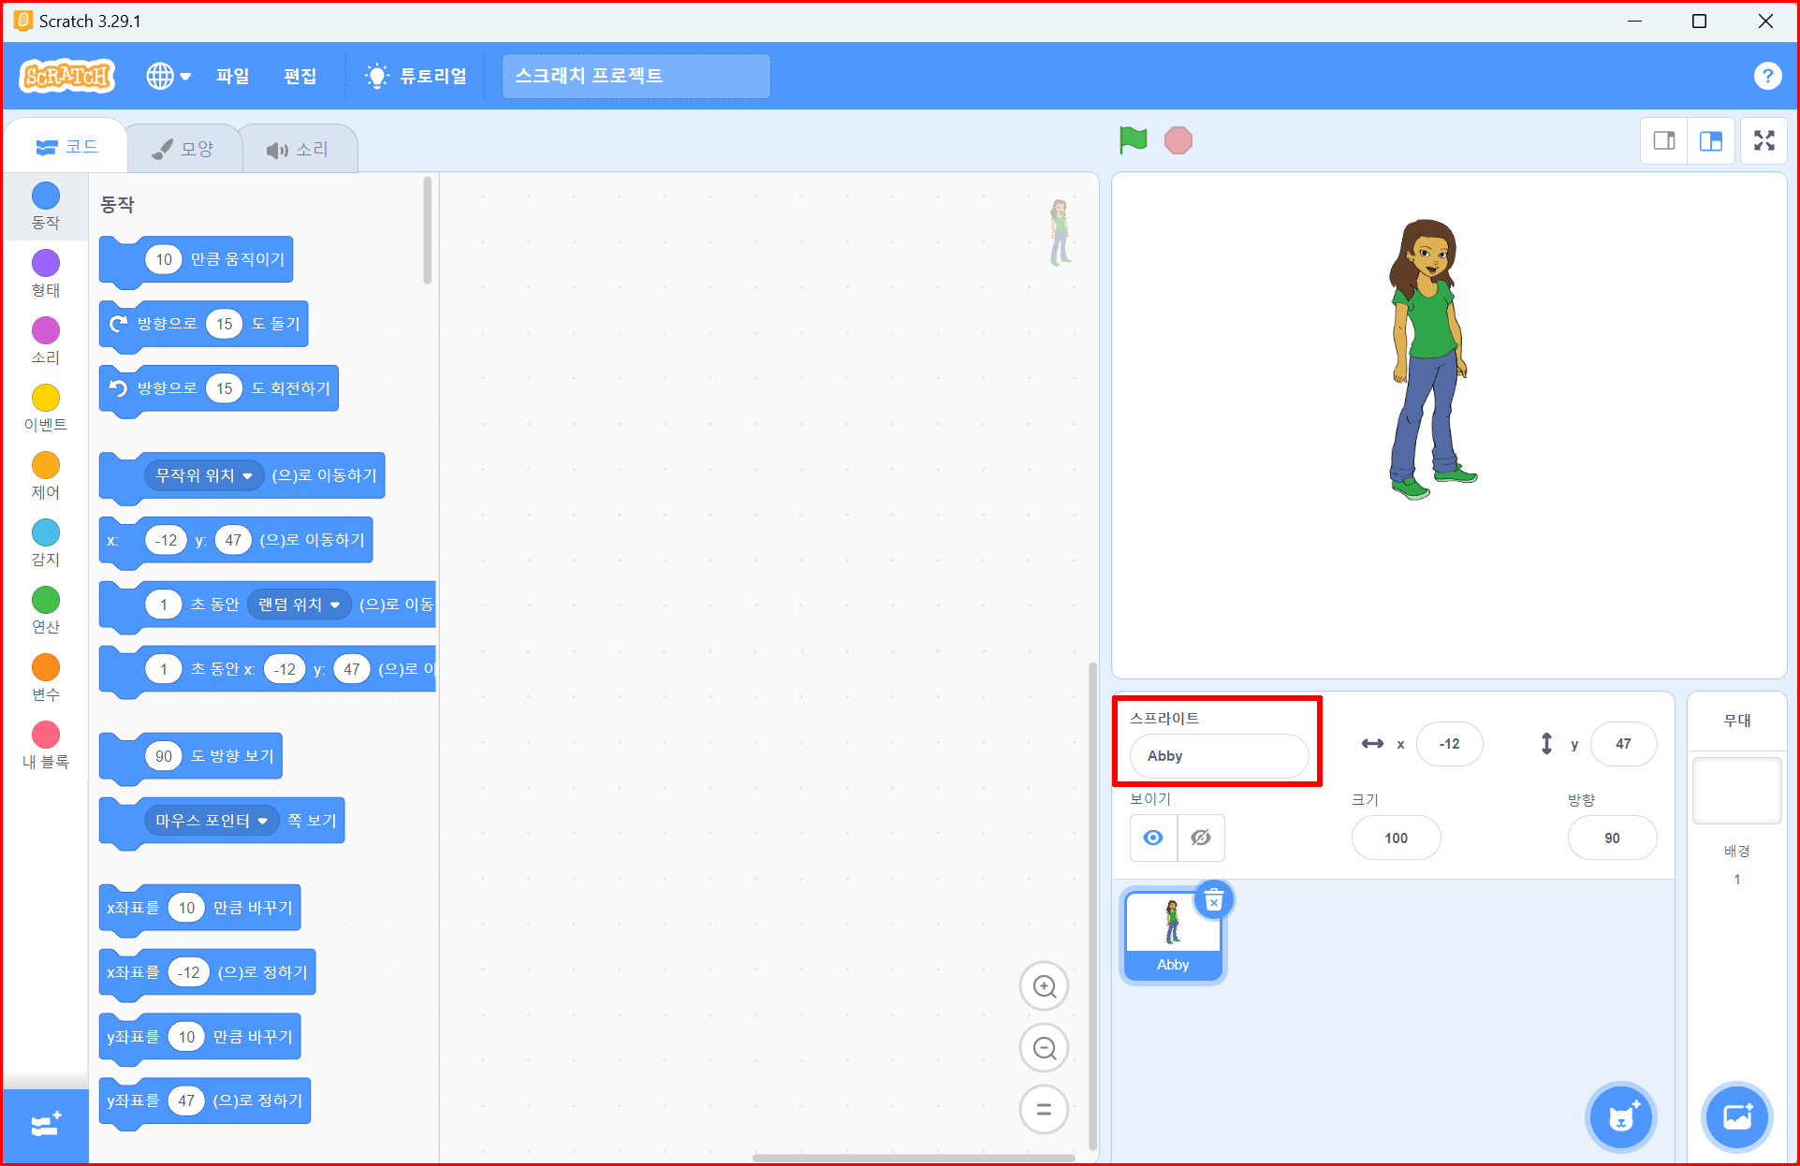Enter fullscreen stage mode
Screen dimensions: 1800x1166
[x=1763, y=141]
